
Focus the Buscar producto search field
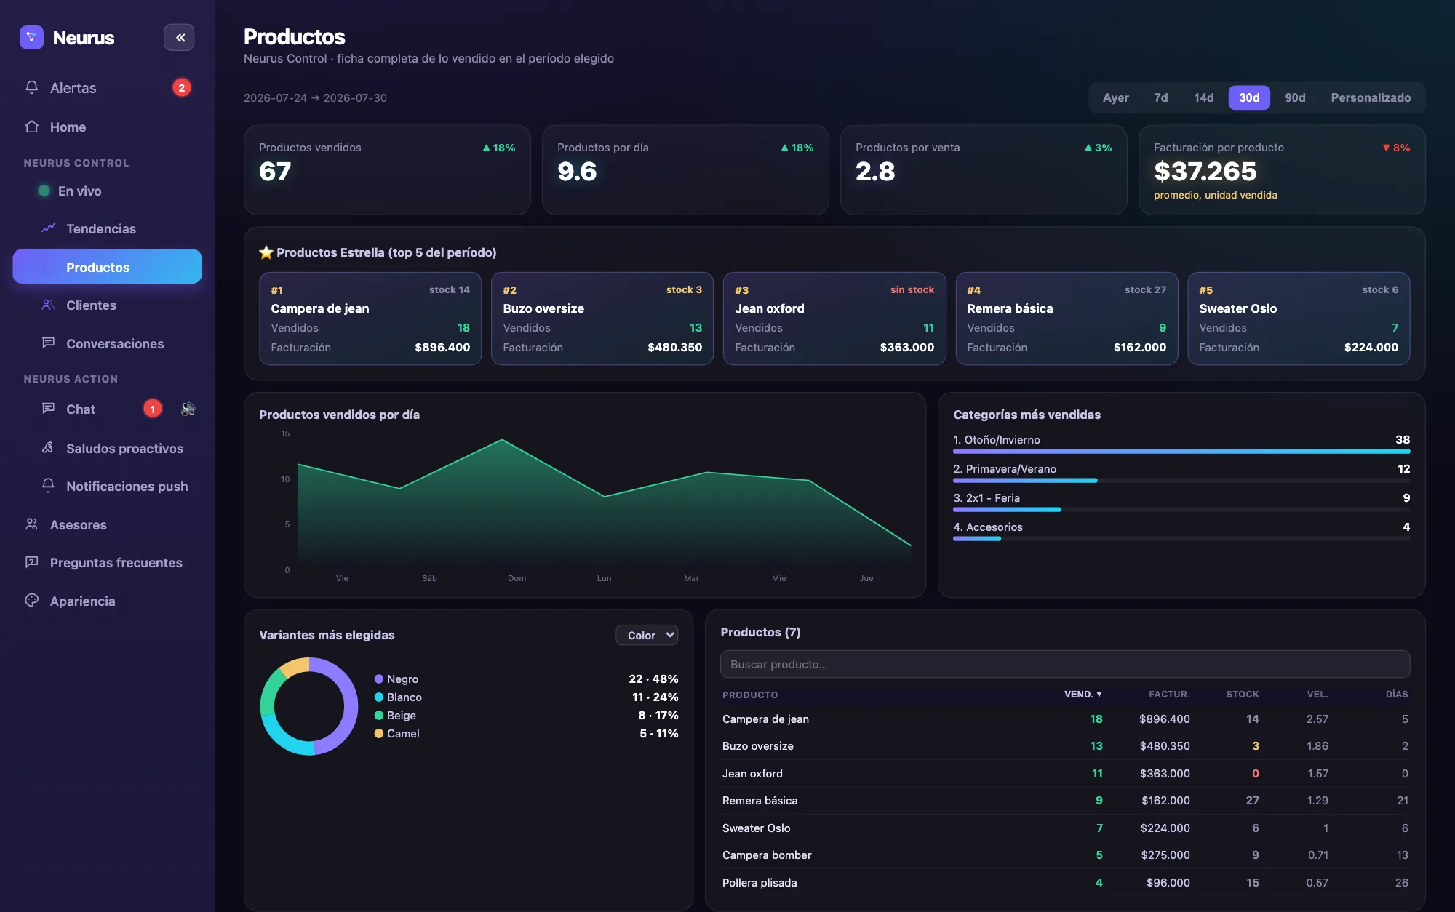coord(1065,664)
